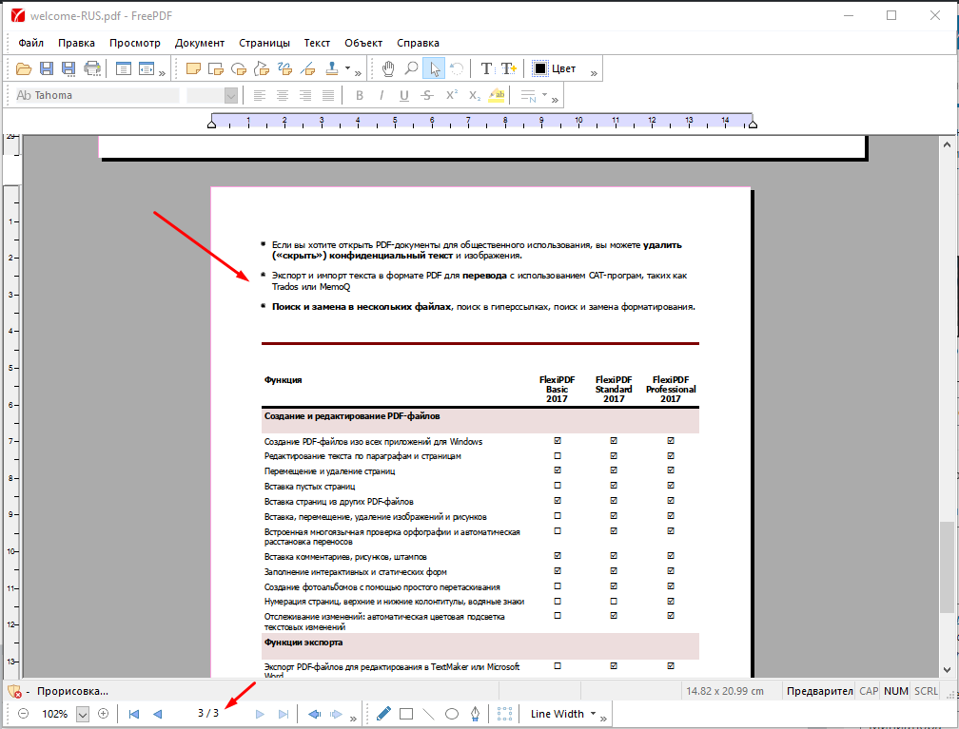Expand the formatting toolbar overflow chevron

(x=555, y=100)
